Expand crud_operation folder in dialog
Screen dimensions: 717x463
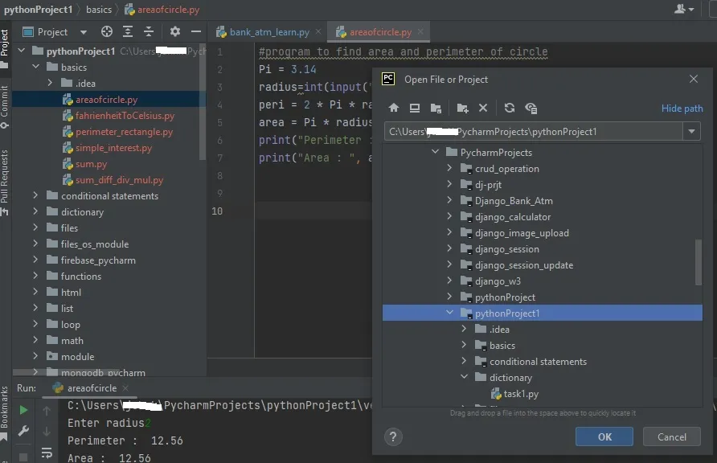click(449, 168)
